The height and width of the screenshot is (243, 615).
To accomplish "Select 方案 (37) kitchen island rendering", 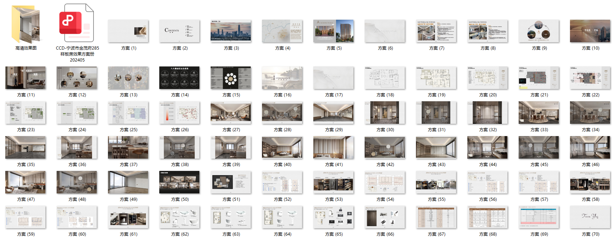I will tap(128, 147).
